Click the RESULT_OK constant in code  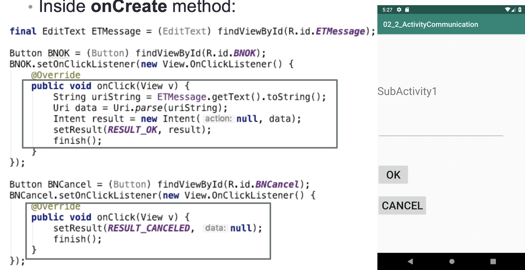coord(133,130)
